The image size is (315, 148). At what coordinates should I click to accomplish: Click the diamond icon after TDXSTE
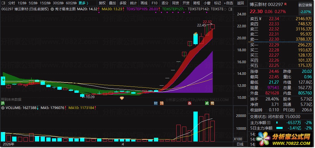point(225,9)
